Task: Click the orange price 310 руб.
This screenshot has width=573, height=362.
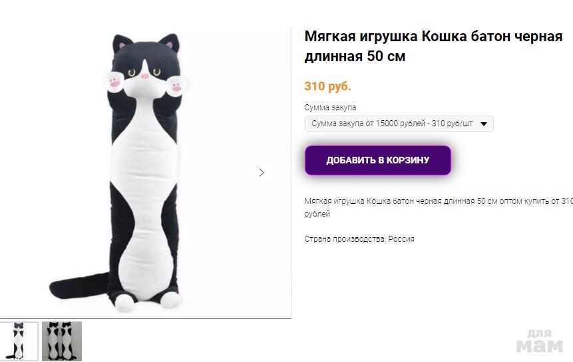Action: click(x=327, y=86)
